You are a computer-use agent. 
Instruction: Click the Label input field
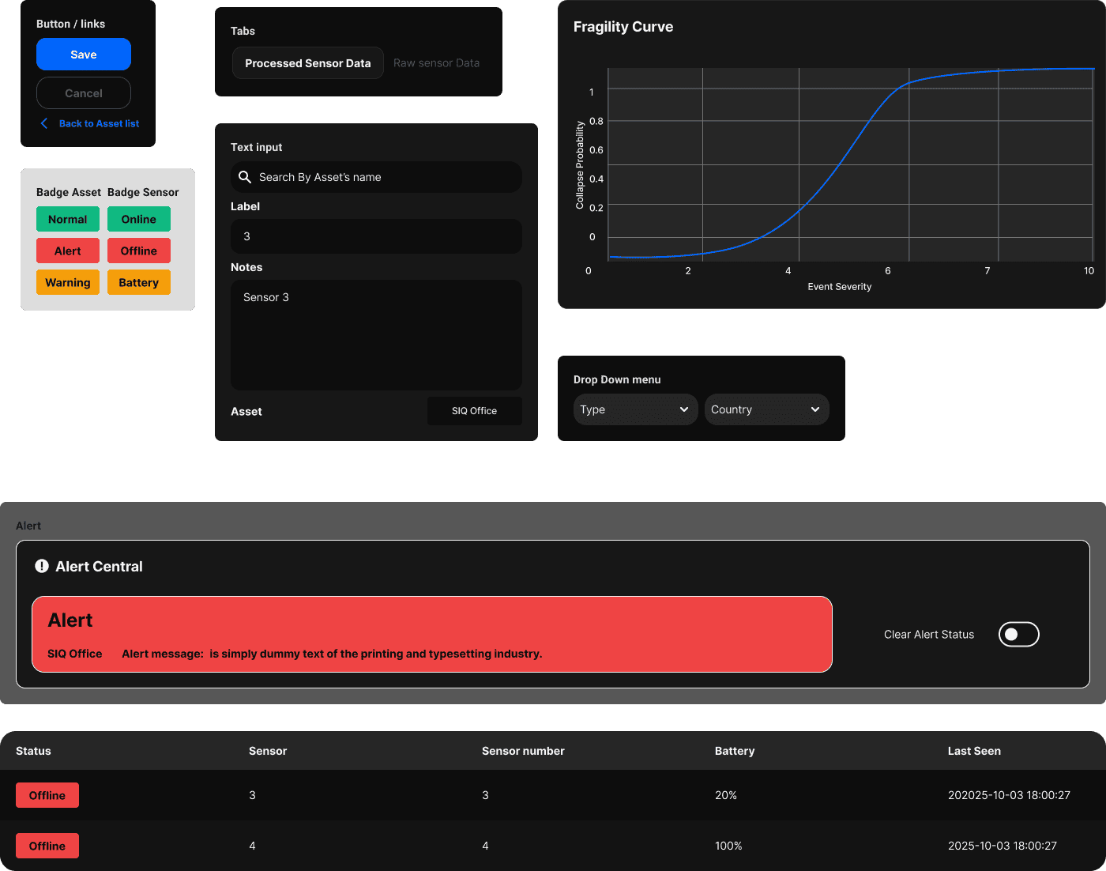click(x=376, y=236)
